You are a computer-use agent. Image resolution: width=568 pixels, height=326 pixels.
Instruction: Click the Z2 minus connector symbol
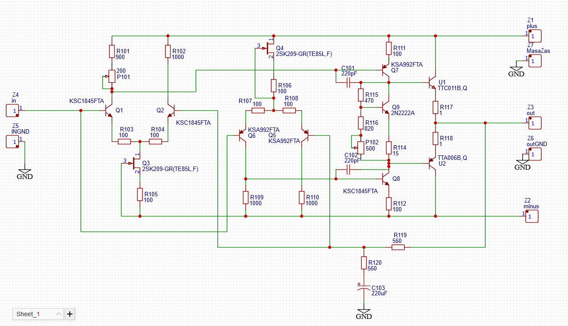pyautogui.click(x=532, y=216)
